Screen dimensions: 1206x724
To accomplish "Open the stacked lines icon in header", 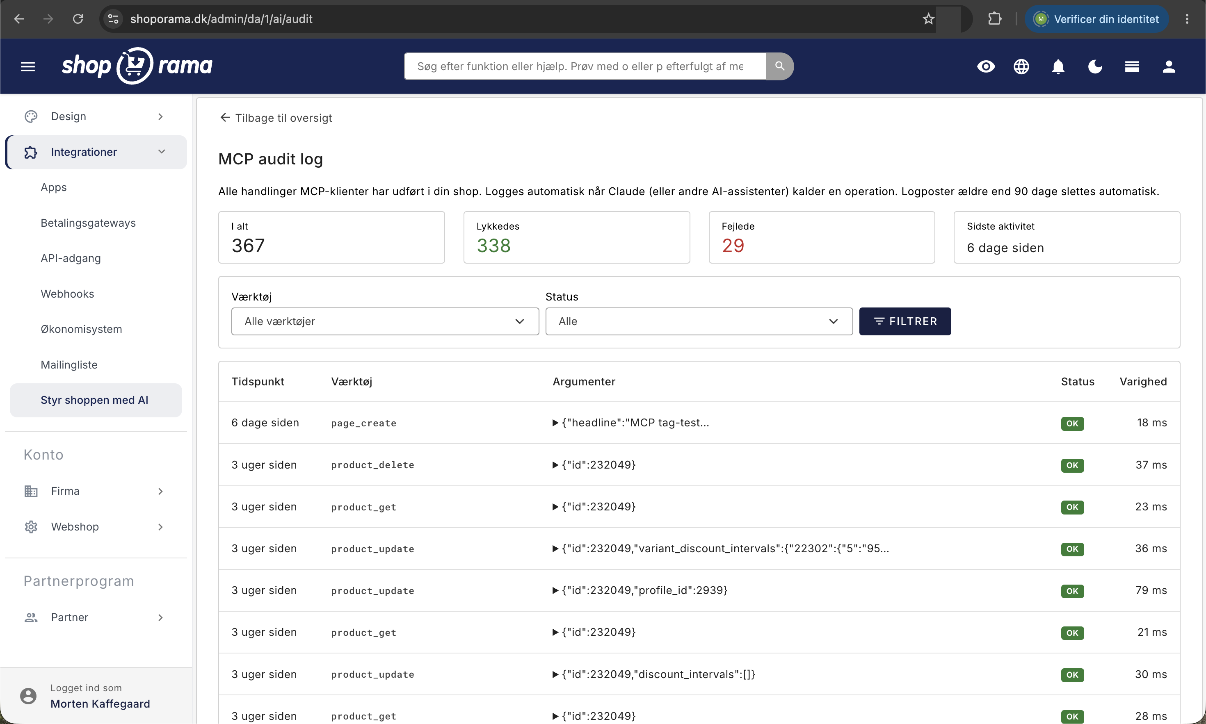I will 1132,66.
